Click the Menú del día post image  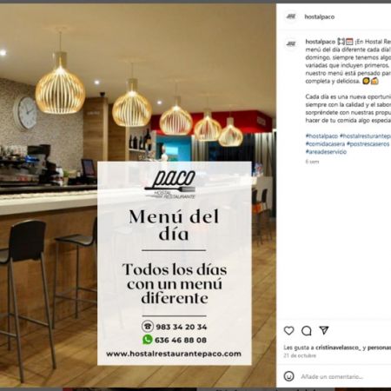(x=138, y=195)
